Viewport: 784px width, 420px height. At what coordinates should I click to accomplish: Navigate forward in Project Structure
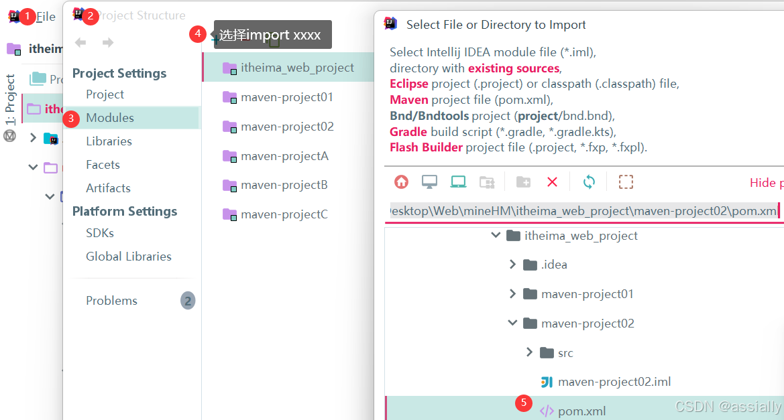(x=107, y=42)
